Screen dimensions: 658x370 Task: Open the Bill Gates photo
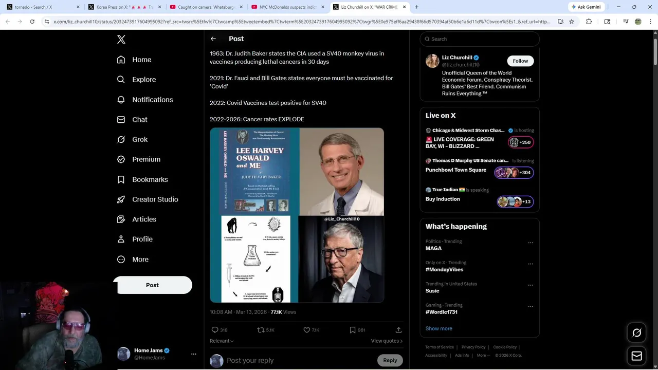pyautogui.click(x=341, y=259)
